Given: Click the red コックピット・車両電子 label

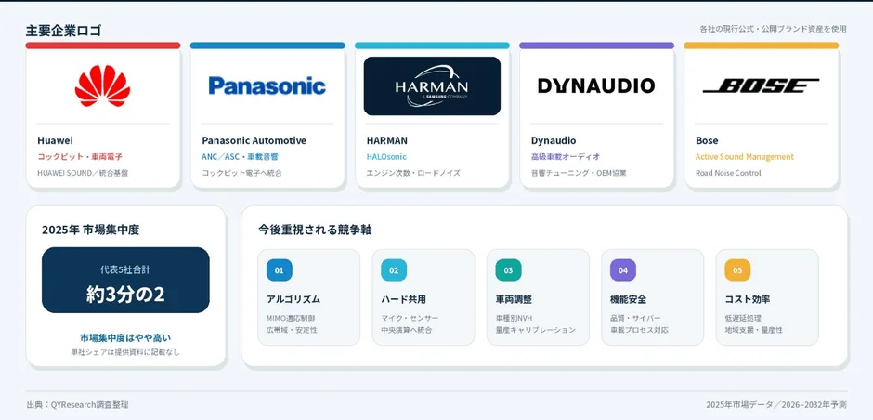Looking at the screenshot, I should [x=80, y=156].
